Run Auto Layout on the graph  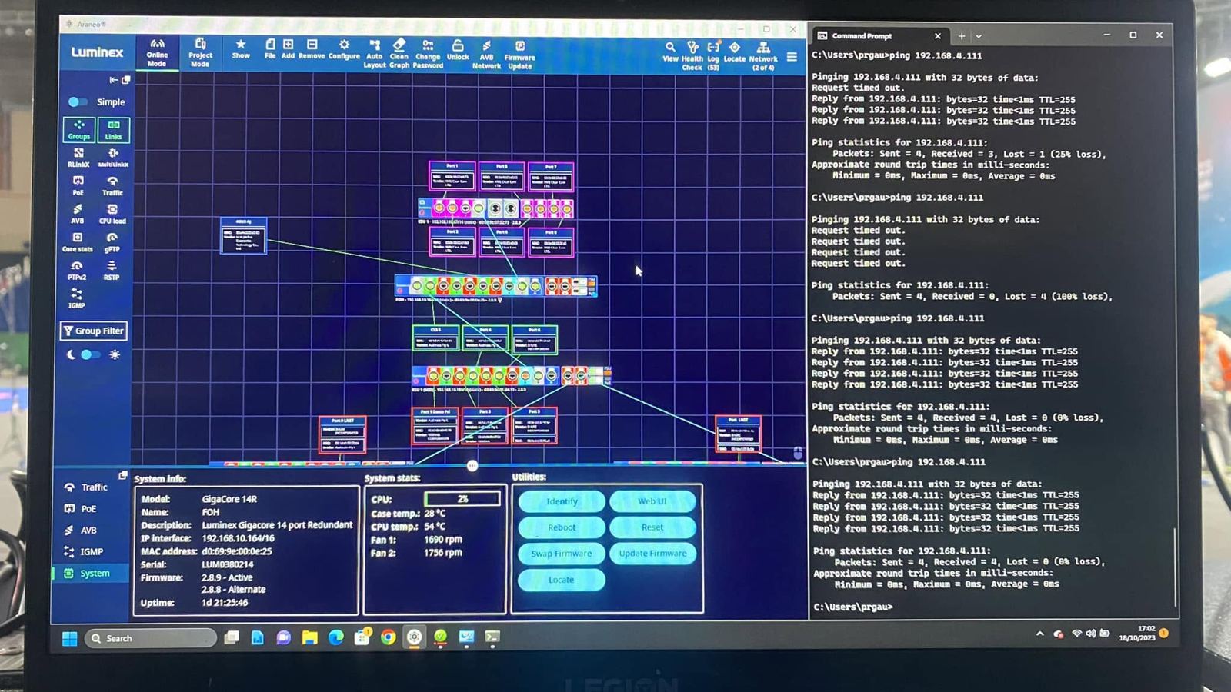tap(375, 54)
